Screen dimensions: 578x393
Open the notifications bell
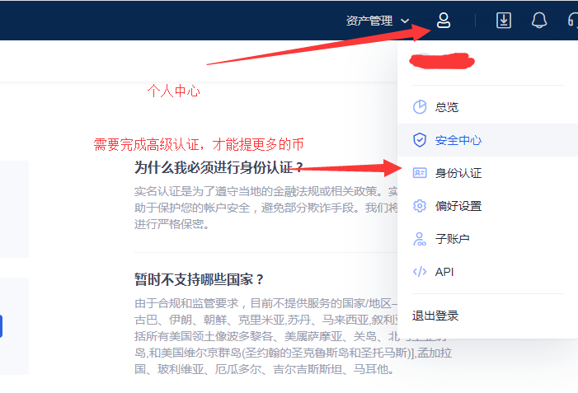click(x=539, y=21)
